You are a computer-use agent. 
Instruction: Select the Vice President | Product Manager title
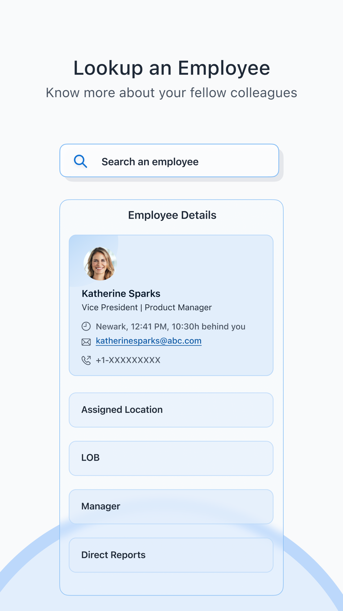click(x=147, y=308)
